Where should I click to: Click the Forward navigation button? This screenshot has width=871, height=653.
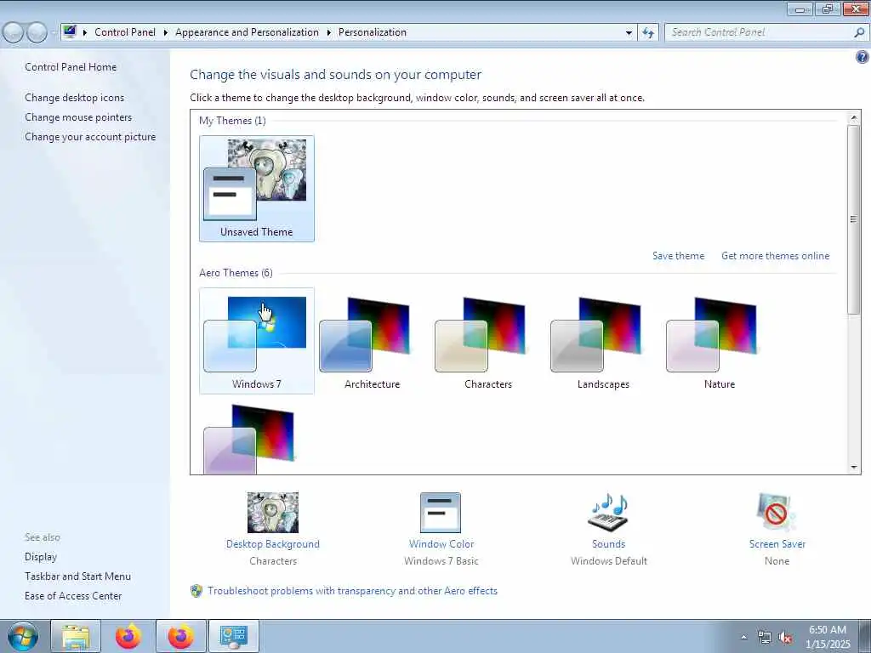(37, 33)
